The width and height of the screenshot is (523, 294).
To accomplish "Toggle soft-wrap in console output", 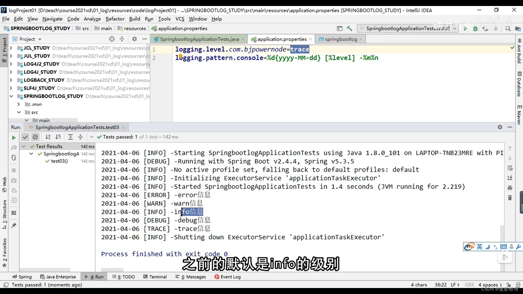I will [510, 168].
